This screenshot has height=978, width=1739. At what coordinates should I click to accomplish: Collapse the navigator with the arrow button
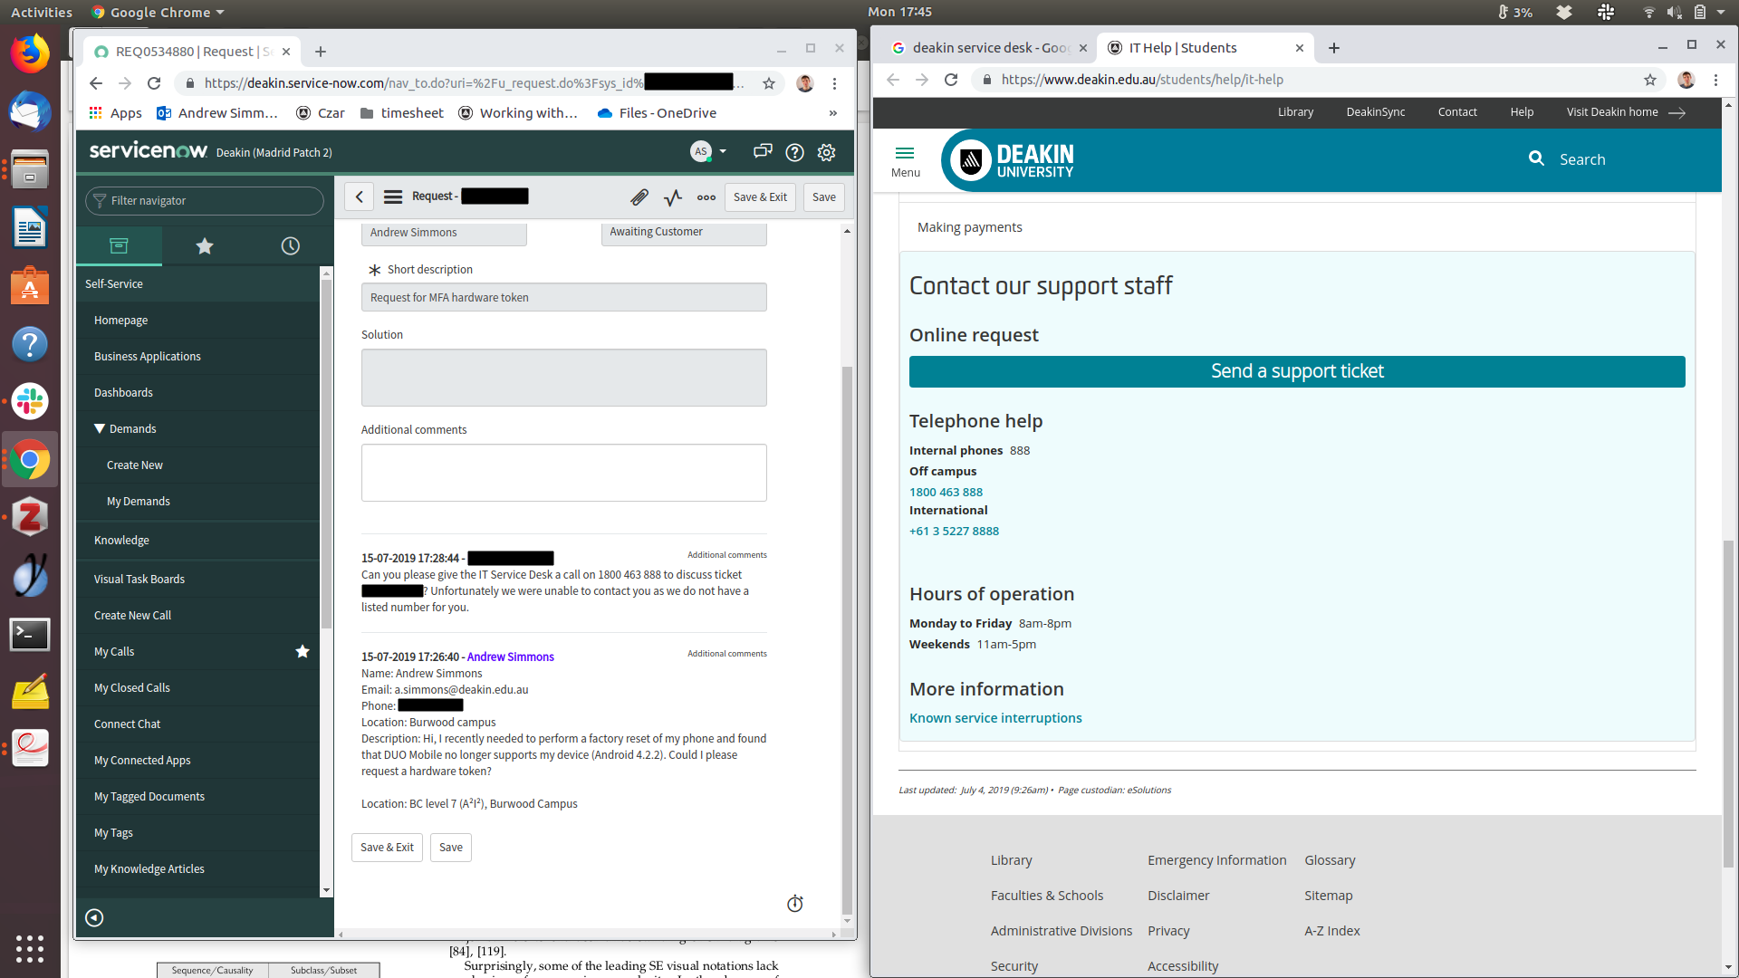coord(94,918)
